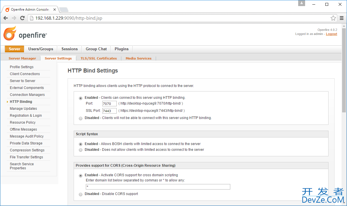Select Enabled radio for HTTP binding

(x=81, y=98)
